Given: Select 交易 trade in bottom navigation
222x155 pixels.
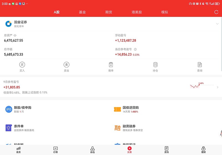Looking at the screenshot, I should [x=129, y=150].
